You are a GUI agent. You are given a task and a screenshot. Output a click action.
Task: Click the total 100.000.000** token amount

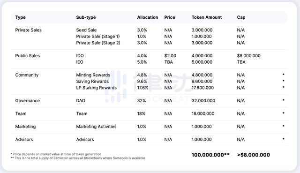(x=210, y=155)
